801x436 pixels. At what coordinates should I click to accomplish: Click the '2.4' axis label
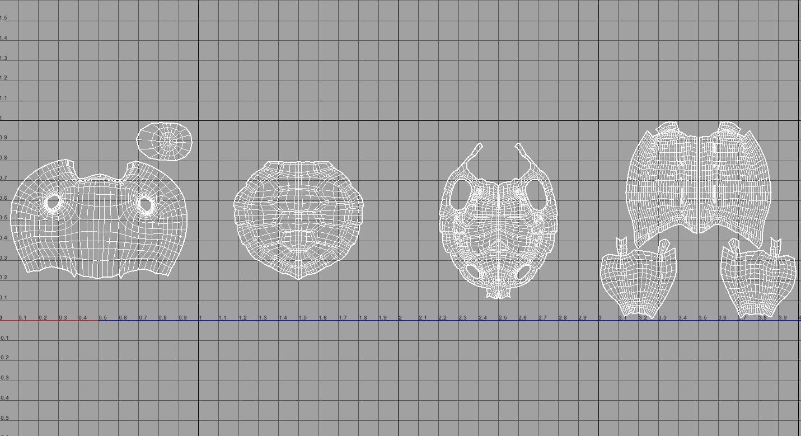coord(483,318)
